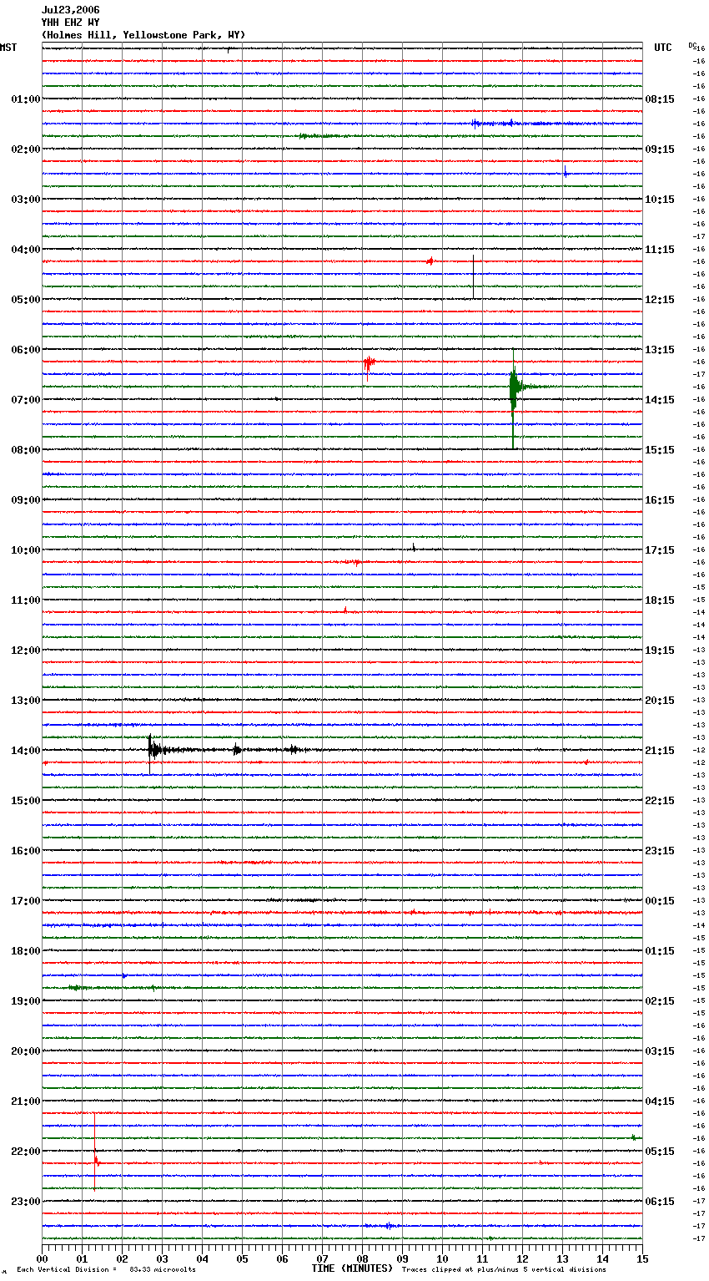Click the TIME (MINUTES) axis title

(352, 1268)
